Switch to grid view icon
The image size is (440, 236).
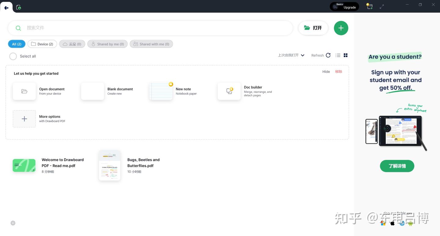click(346, 55)
